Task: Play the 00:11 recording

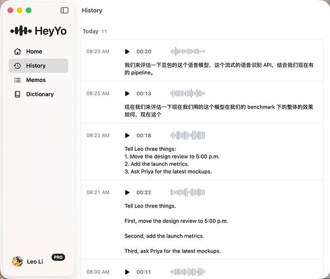Action: tap(127, 272)
